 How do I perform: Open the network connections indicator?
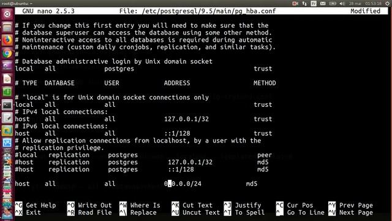coord(304,4)
